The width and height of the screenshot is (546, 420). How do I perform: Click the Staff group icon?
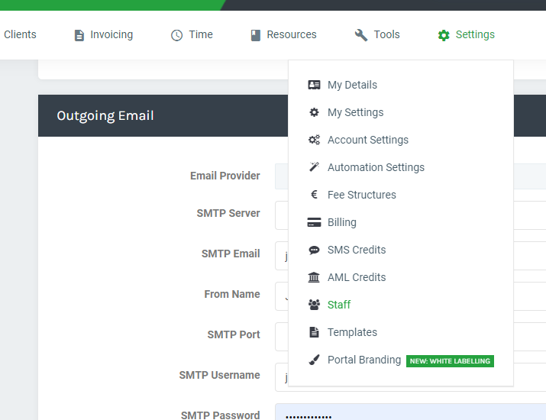coord(314,305)
